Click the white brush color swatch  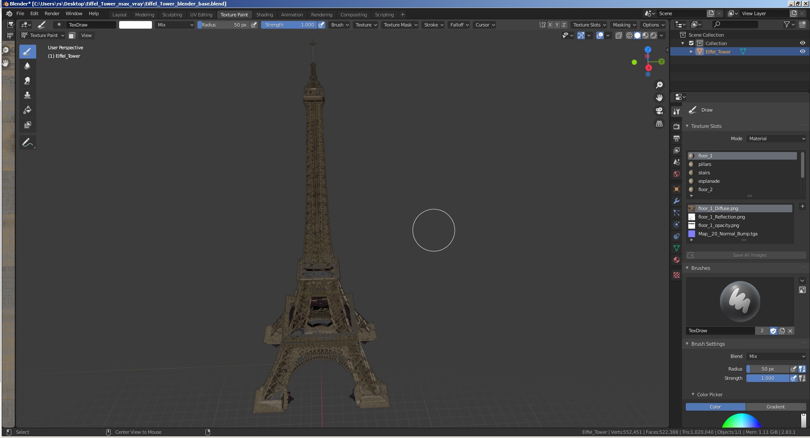tap(136, 25)
